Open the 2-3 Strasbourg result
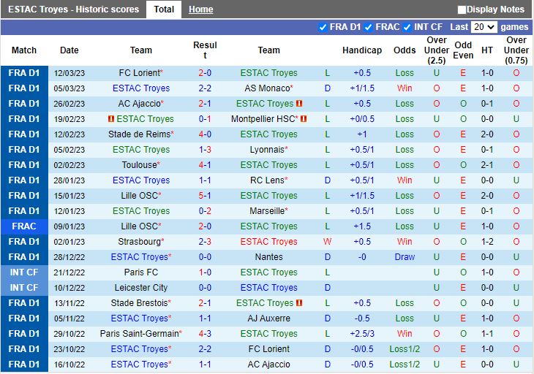This screenshot has width=534, height=374. coord(205,241)
